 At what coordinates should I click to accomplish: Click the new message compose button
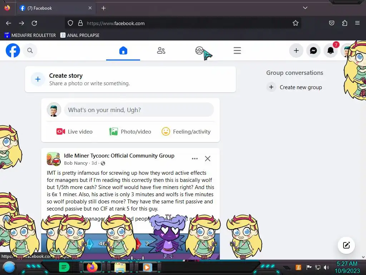[x=346, y=245]
